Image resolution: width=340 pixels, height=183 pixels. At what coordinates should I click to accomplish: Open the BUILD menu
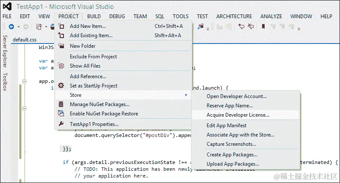click(94, 16)
